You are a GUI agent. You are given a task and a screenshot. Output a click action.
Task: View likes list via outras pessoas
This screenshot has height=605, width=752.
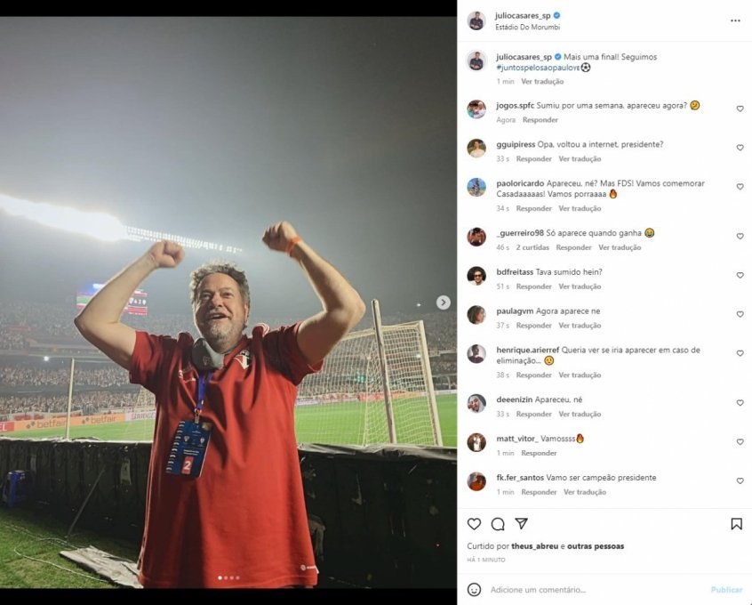[597, 546]
